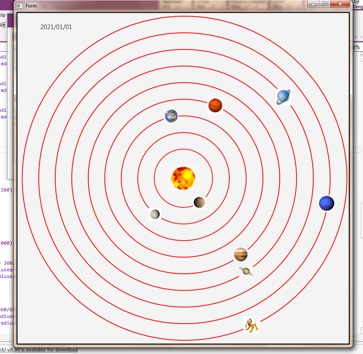Click the Form title bar text
Image resolution: width=363 pixels, height=354 pixels.
(31, 6)
